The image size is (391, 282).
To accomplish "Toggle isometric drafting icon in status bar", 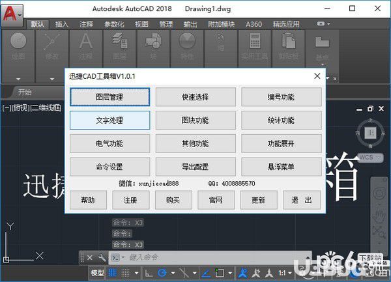I will (x=184, y=273).
